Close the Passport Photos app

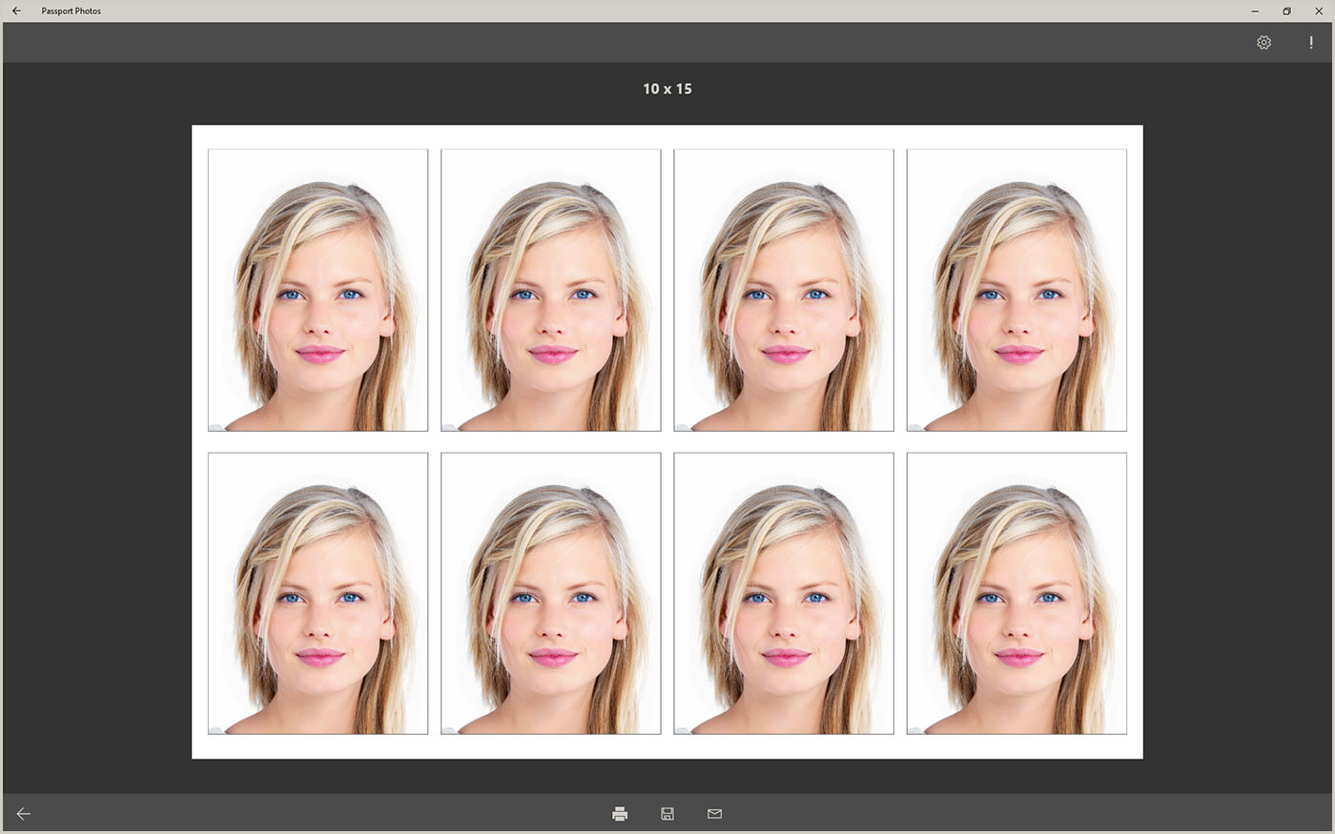1319,11
